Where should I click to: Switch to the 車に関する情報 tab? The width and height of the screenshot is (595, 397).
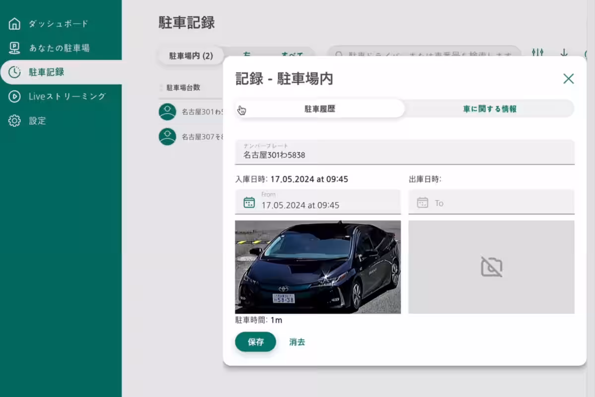click(489, 108)
